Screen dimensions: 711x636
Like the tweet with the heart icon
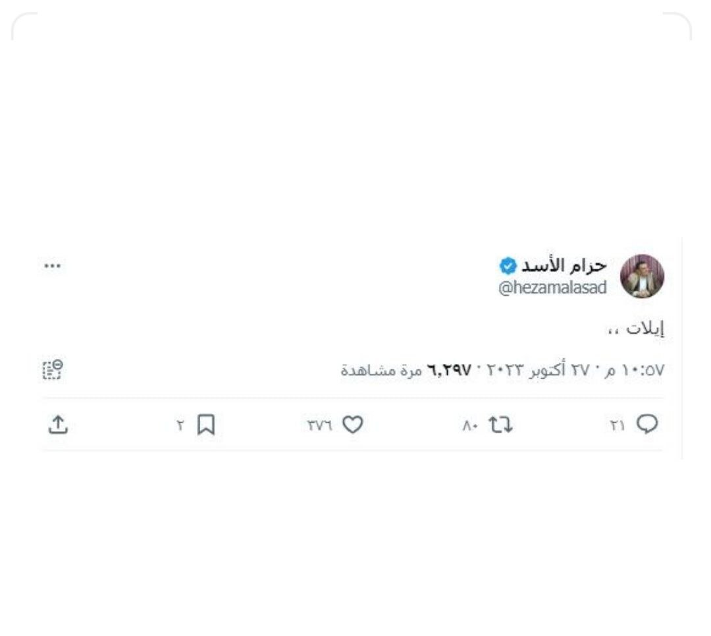[x=352, y=425]
